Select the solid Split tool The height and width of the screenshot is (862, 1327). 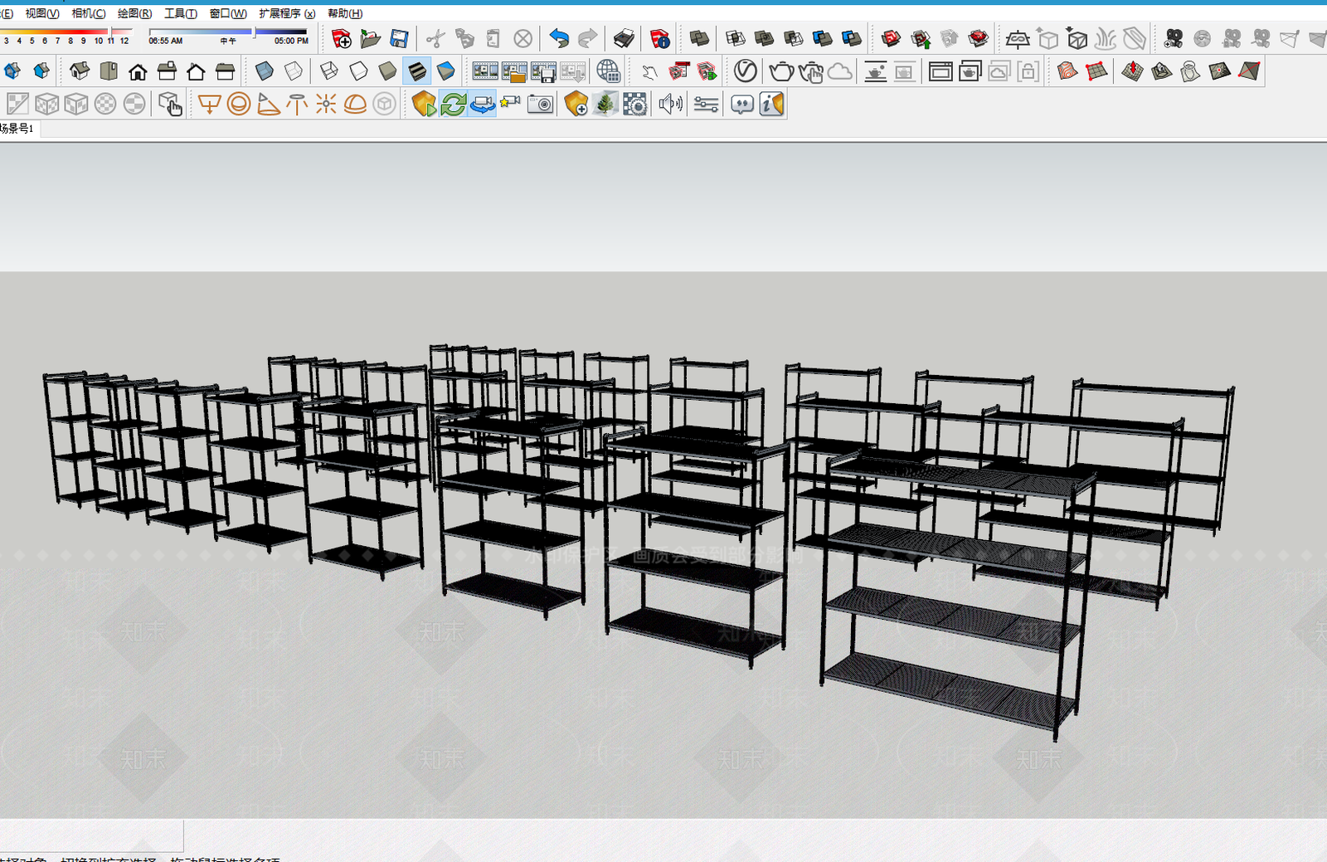pyautogui.click(x=852, y=38)
